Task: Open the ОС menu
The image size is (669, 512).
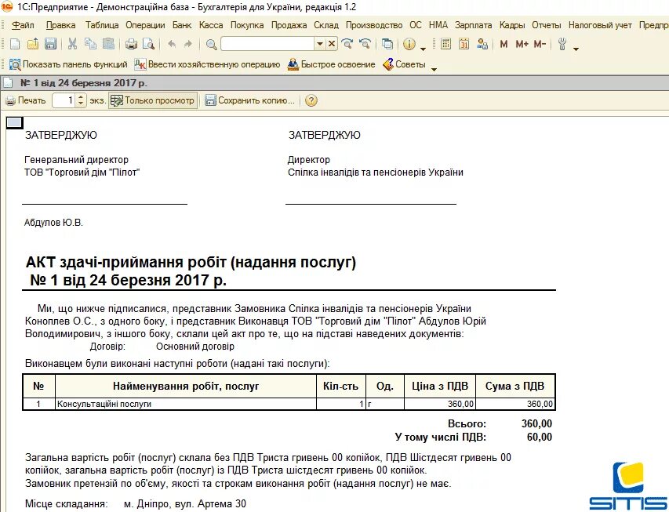Action: pos(416,25)
